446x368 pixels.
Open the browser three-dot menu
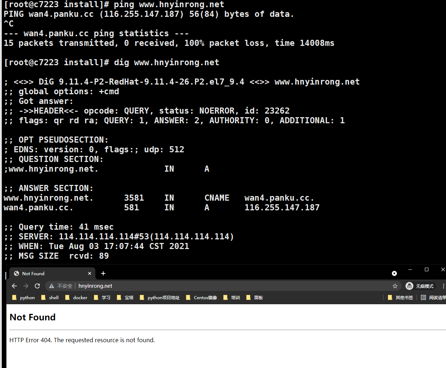coord(443,286)
